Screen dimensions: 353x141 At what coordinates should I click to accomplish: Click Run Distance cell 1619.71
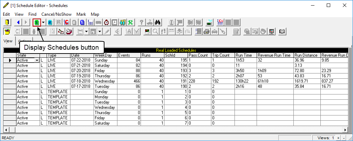(x=307, y=81)
